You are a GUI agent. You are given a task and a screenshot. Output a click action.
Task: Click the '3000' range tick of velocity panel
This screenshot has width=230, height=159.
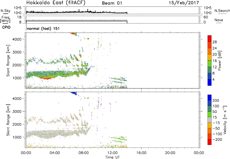click(x=17, y=111)
